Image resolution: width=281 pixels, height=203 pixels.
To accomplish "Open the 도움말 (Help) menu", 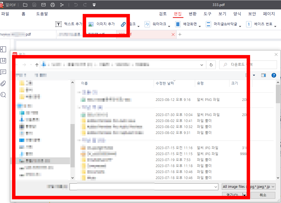I will coord(42,13).
